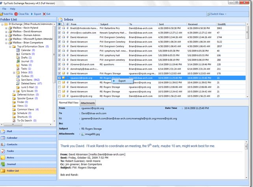Select the Deleted Items folder icon
The width and height of the screenshot is (253, 187).
point(18,84)
